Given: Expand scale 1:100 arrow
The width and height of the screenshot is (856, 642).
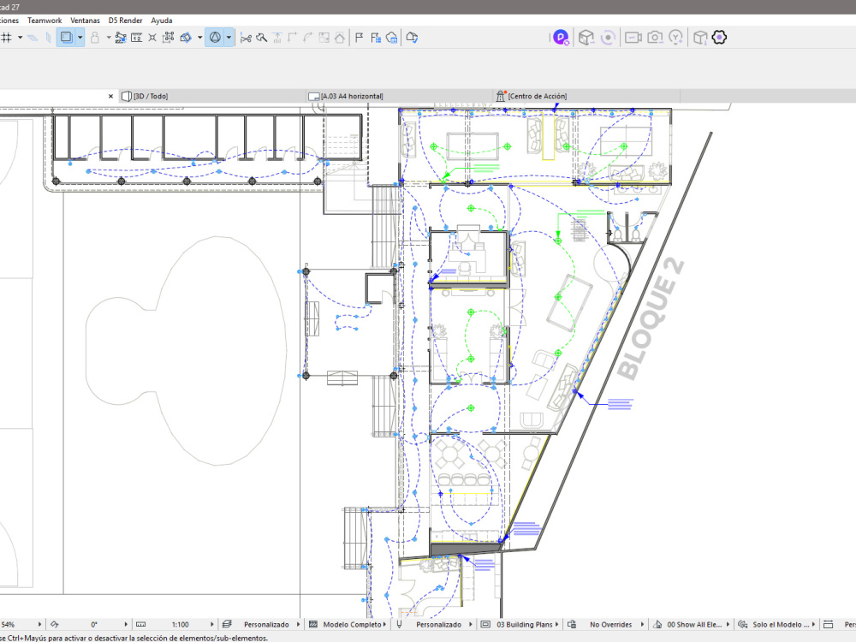Looking at the screenshot, I should tap(211, 624).
